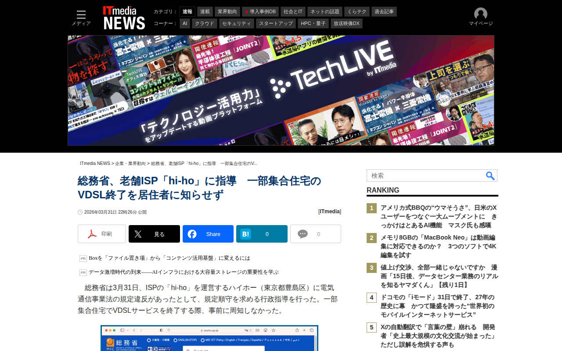Image resolution: width=562 pixels, height=351 pixels.
Task: Open the クラウド corner
Action: 205,23
